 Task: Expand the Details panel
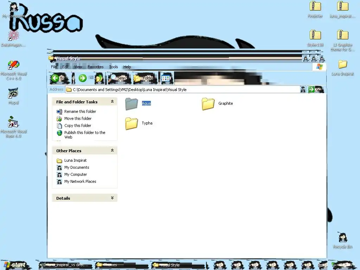(112, 198)
